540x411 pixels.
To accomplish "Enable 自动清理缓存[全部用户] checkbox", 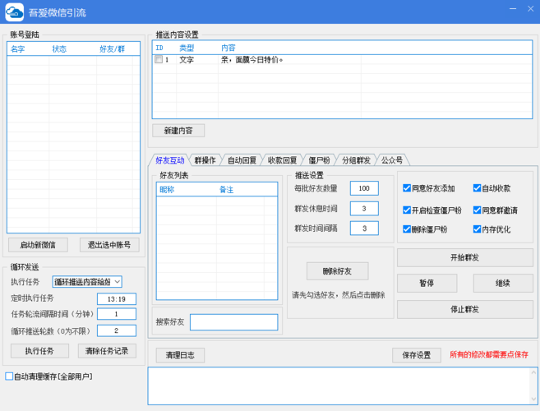I will pos(9,376).
